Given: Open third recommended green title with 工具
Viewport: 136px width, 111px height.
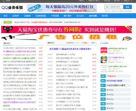Looking at the screenshot, I should 118,67.
